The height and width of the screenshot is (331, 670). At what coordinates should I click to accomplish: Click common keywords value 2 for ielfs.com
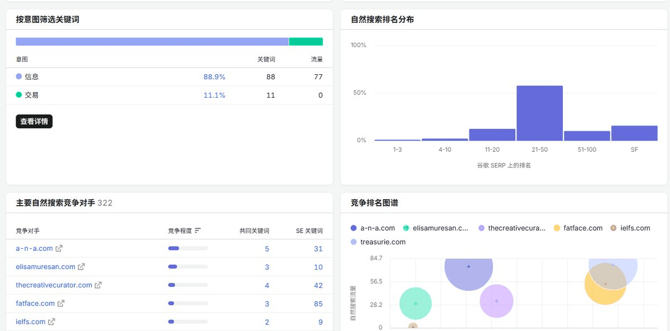click(267, 322)
